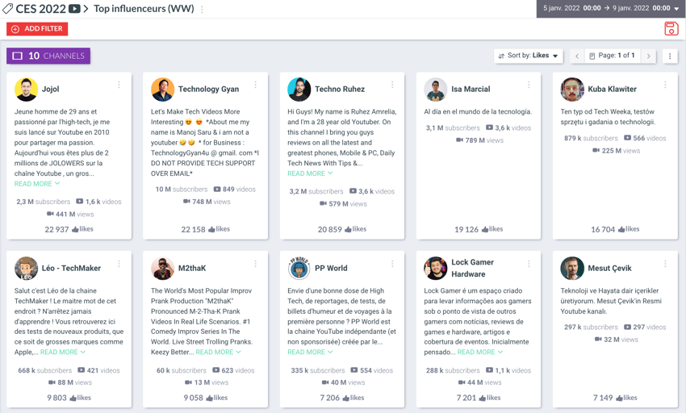This screenshot has height=413, width=686.
Task: Open Mesut Çevik card options menu
Action: point(666,264)
